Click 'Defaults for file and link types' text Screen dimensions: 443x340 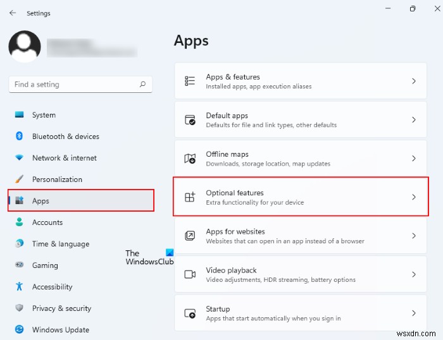[x=271, y=125]
